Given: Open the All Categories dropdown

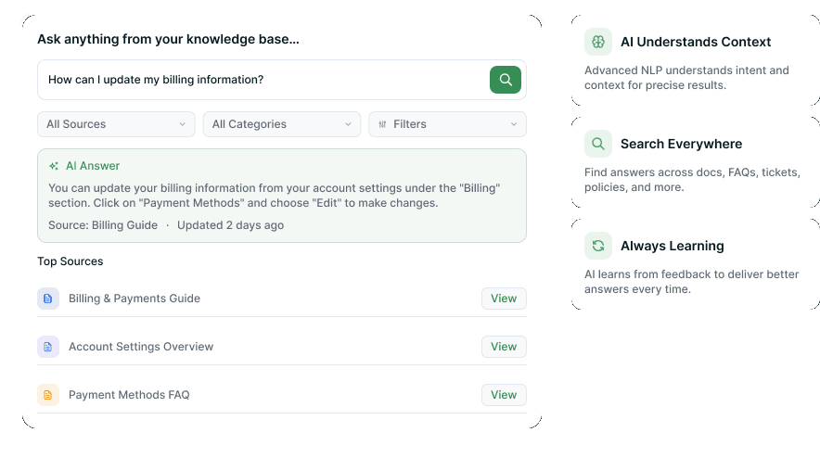Looking at the screenshot, I should [282, 124].
